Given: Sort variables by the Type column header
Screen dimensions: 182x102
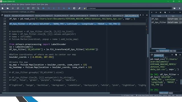Looking at the screenshot, I should (173, 16).
